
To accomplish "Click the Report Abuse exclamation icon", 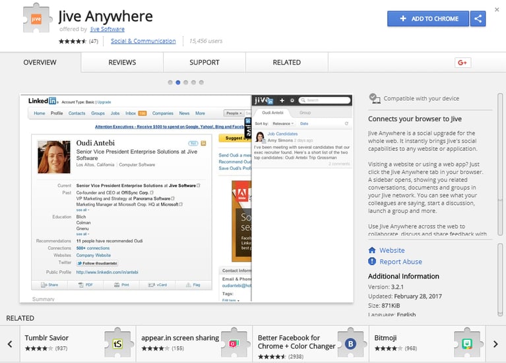I will coord(372,262).
